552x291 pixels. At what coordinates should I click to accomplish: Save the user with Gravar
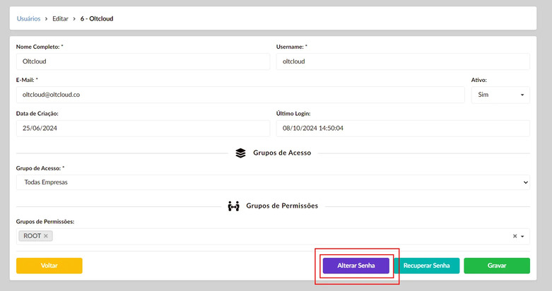[497, 266]
